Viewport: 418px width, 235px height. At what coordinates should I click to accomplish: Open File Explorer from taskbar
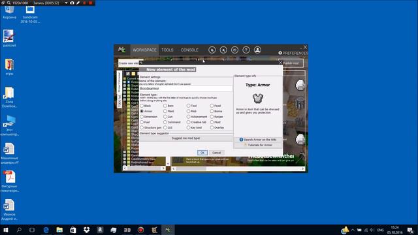pos(59,230)
